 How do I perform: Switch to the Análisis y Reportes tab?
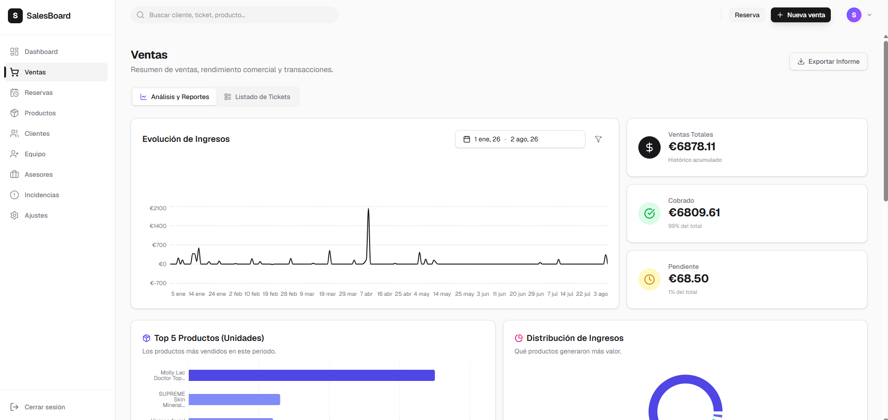coord(175,97)
